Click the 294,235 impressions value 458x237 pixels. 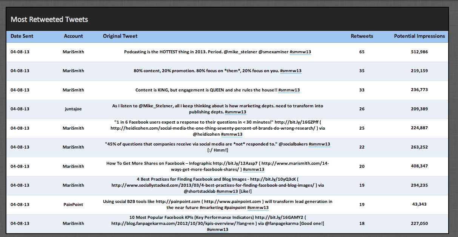click(420, 185)
